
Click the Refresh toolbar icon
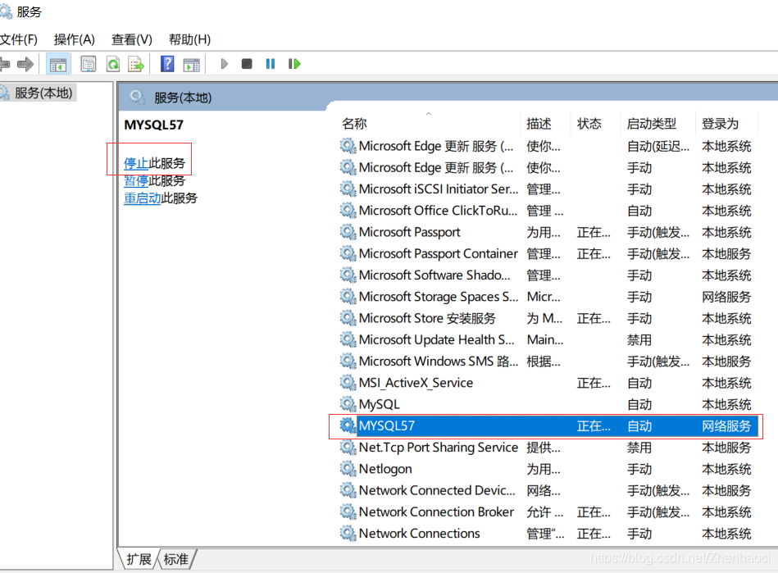[x=113, y=63]
